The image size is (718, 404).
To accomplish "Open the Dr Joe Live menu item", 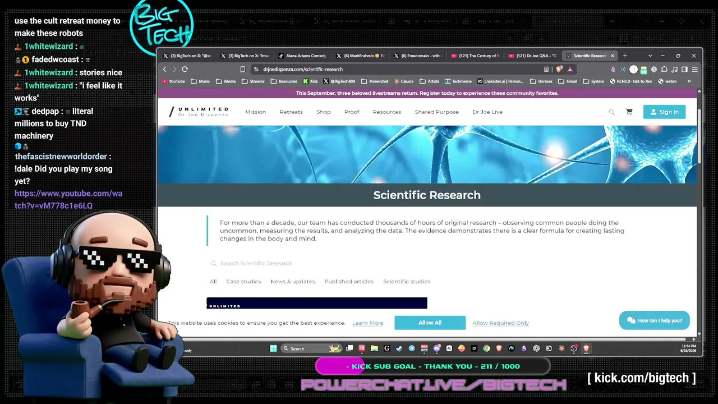I will (487, 112).
